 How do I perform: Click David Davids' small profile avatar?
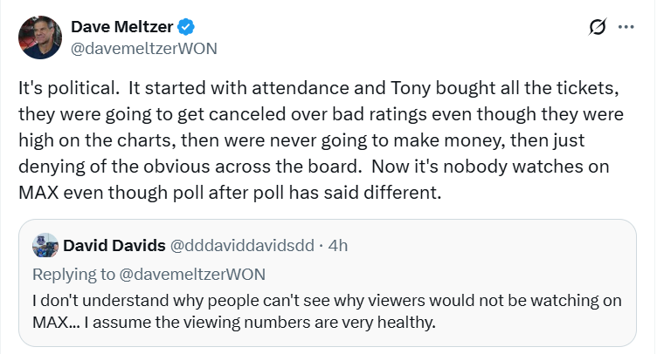tap(45, 246)
